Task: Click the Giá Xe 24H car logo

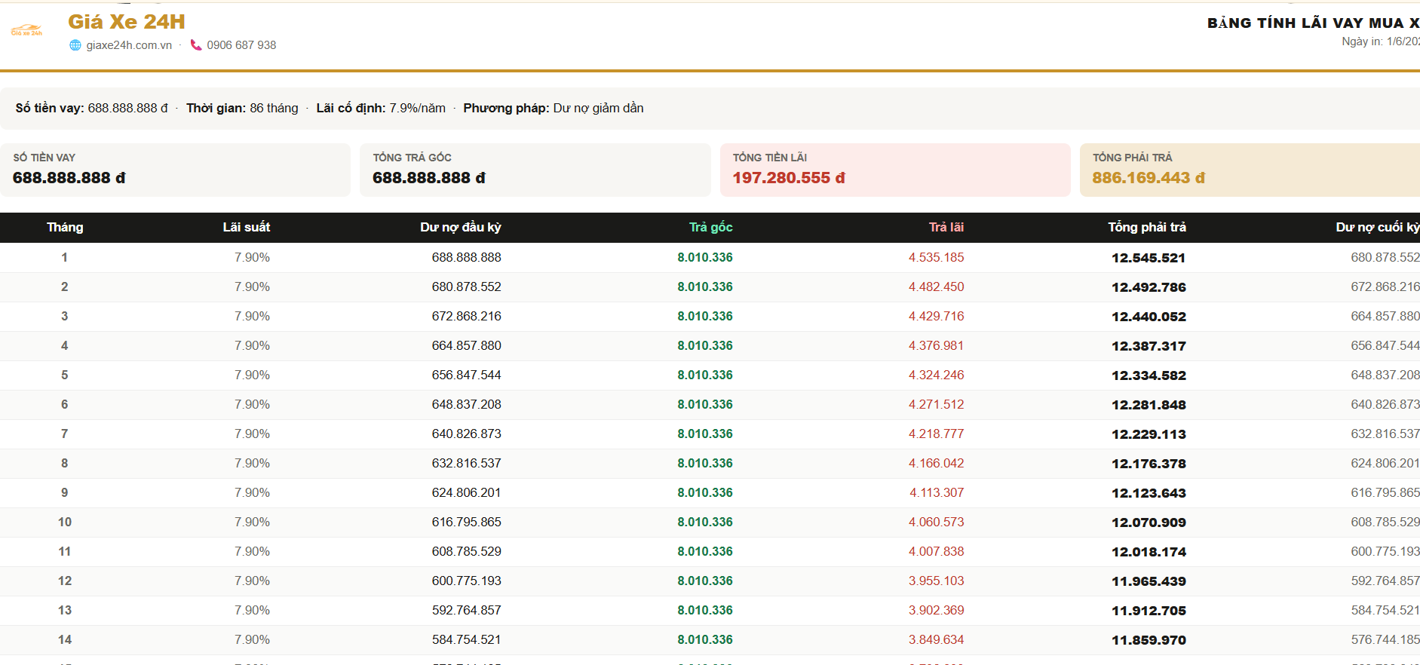Action: coord(26,30)
